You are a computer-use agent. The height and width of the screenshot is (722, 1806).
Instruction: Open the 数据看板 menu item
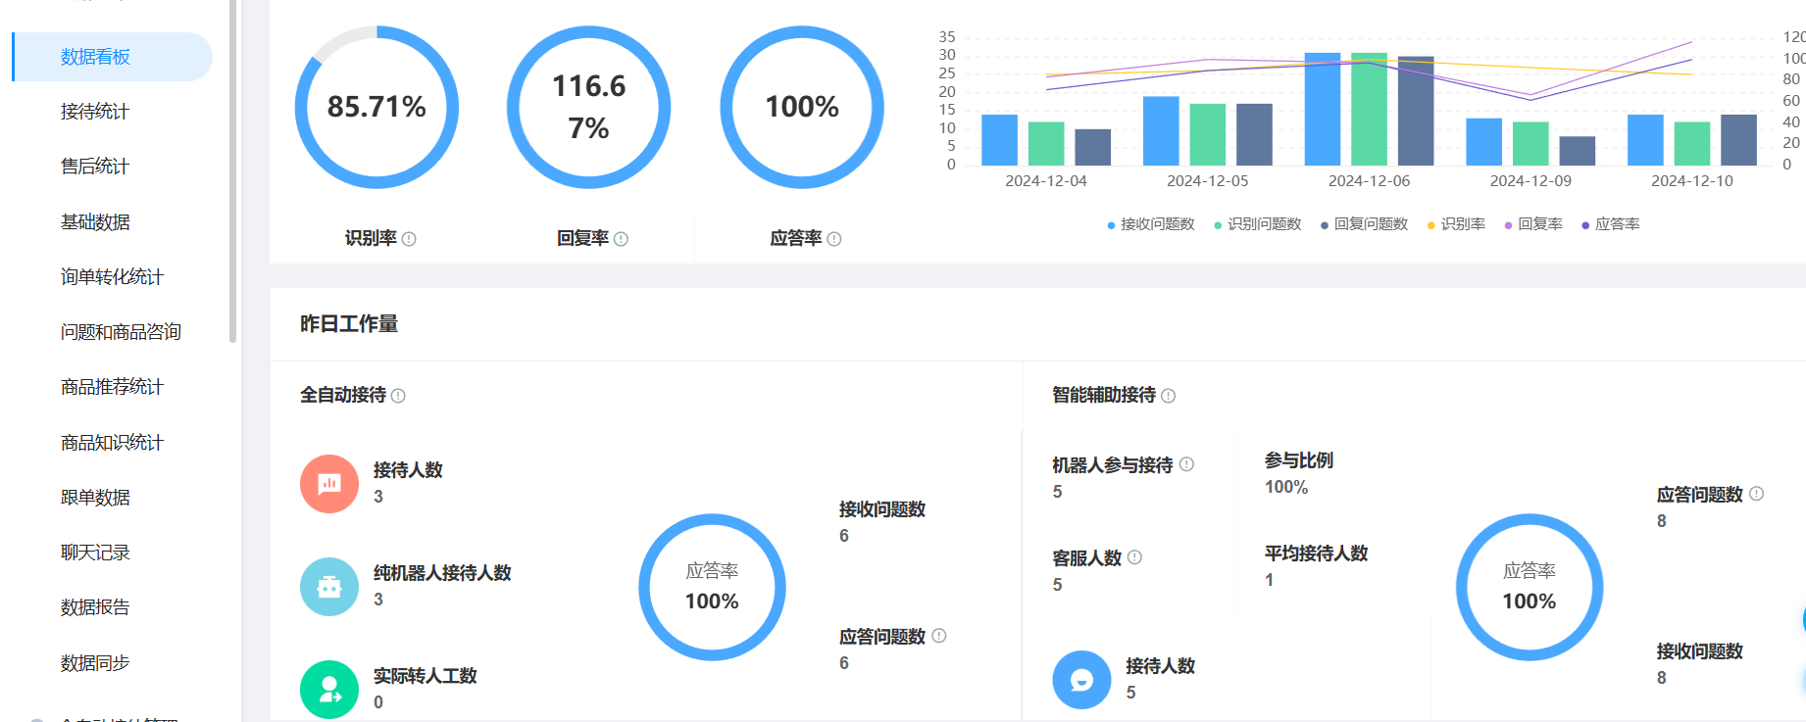tap(113, 57)
